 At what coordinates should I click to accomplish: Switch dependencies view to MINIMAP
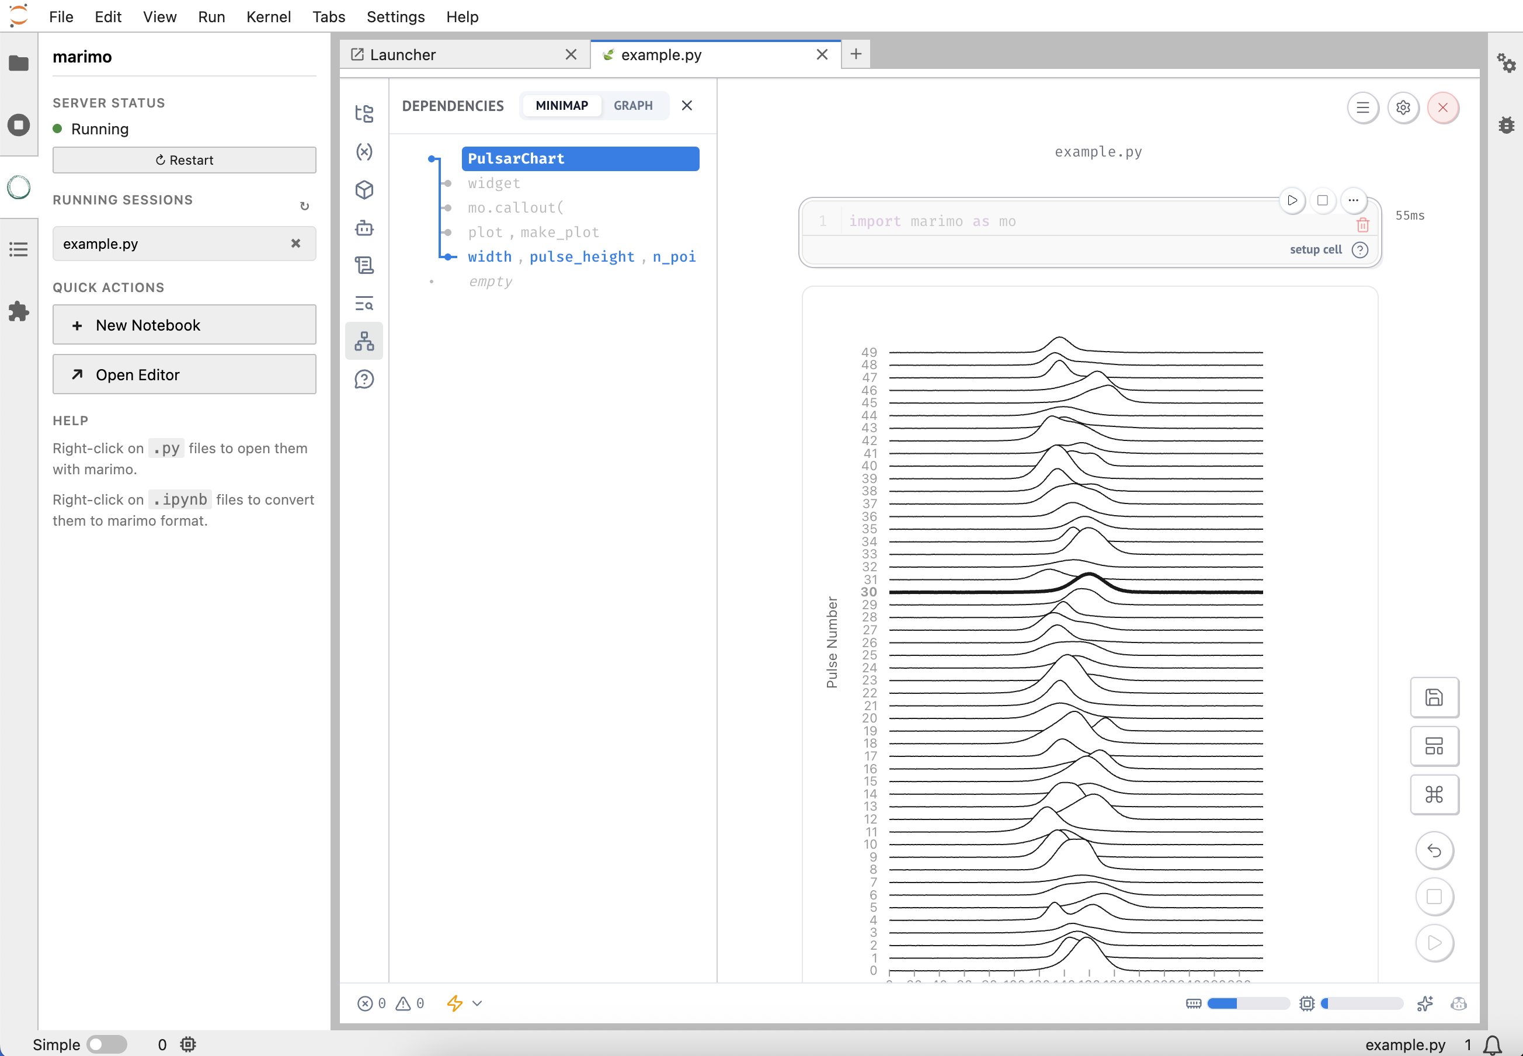pos(561,105)
